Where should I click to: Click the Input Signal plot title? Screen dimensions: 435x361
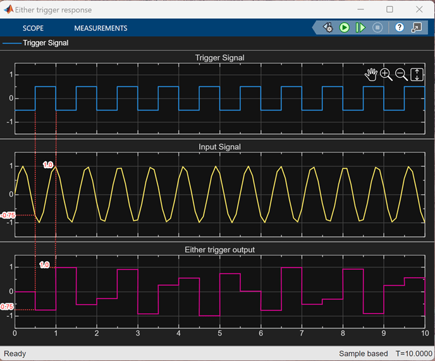tap(219, 147)
